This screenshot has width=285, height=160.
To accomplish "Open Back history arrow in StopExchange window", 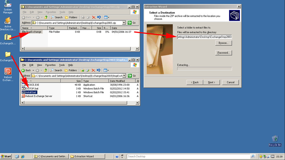I will point(33,71).
